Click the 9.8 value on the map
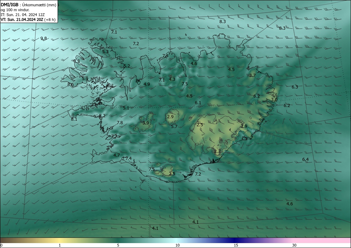This screenshot has height=248, width=351. pyautogui.click(x=44, y=38)
